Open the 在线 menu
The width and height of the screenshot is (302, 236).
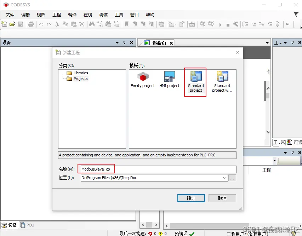88,15
